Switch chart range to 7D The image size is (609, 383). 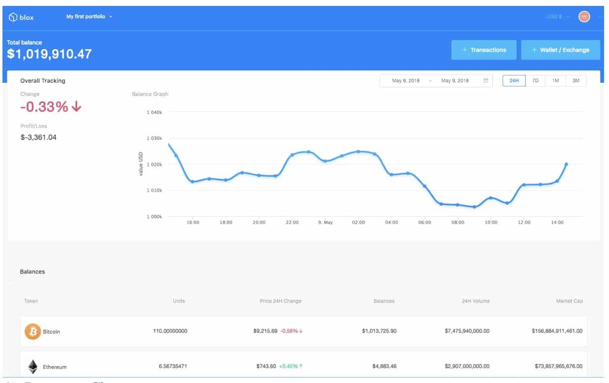tap(535, 81)
